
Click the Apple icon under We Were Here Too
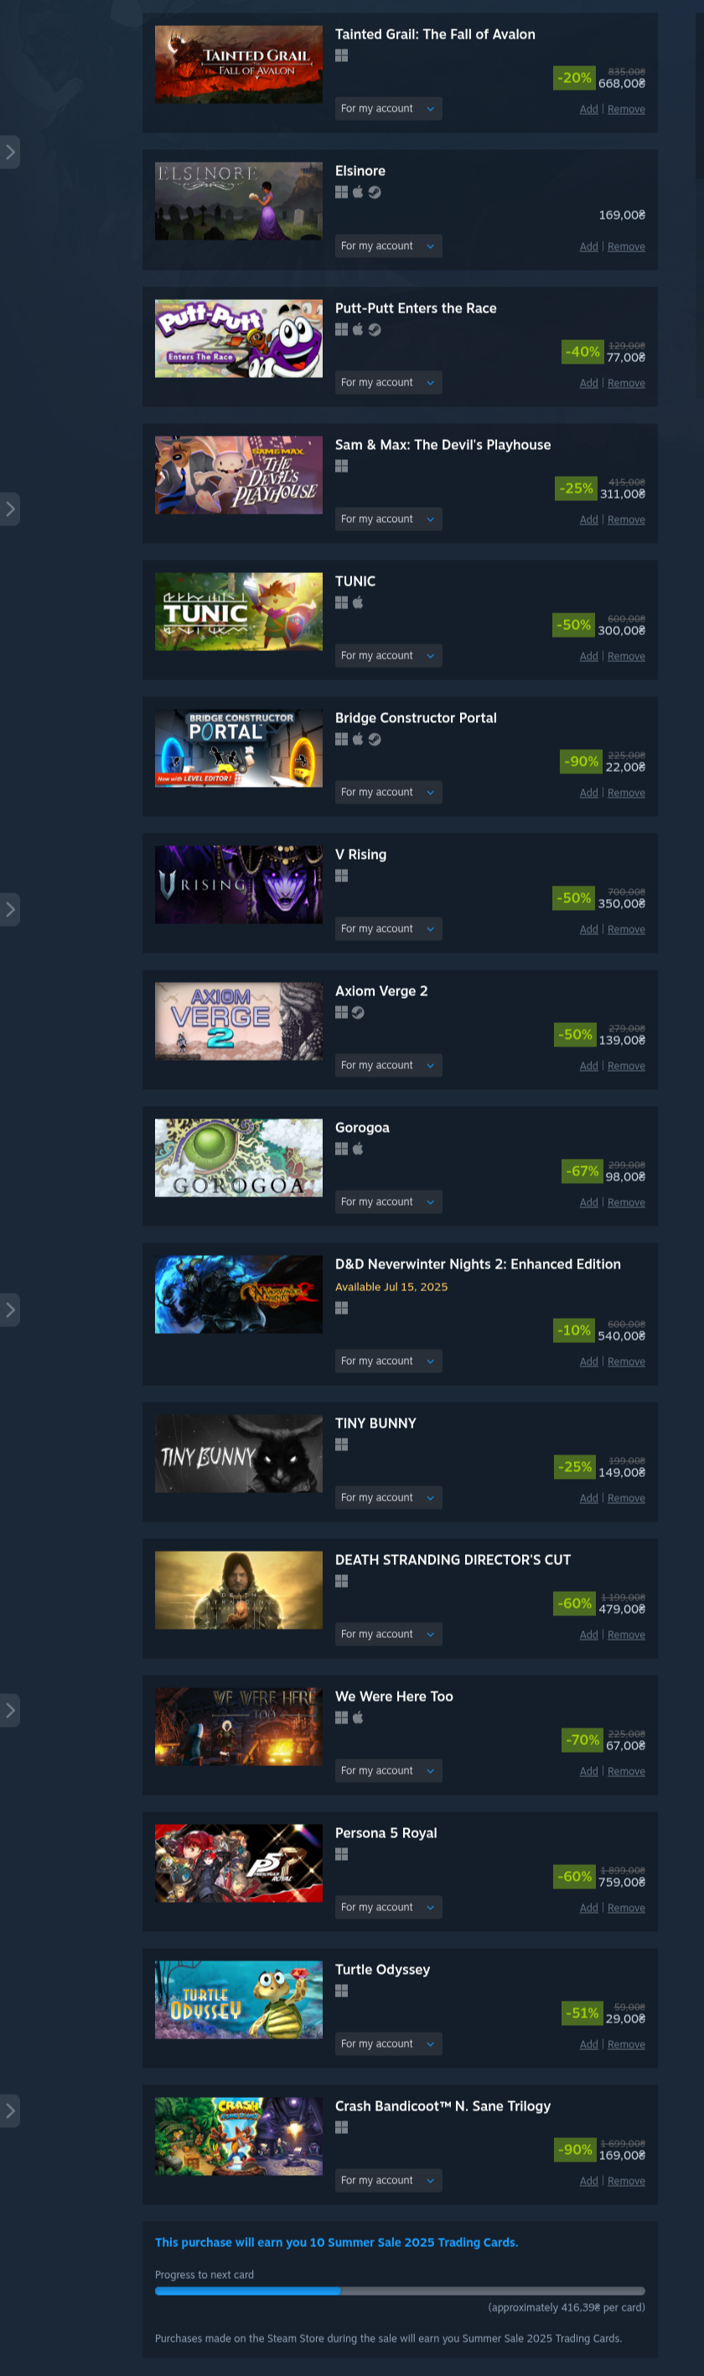point(358,1717)
